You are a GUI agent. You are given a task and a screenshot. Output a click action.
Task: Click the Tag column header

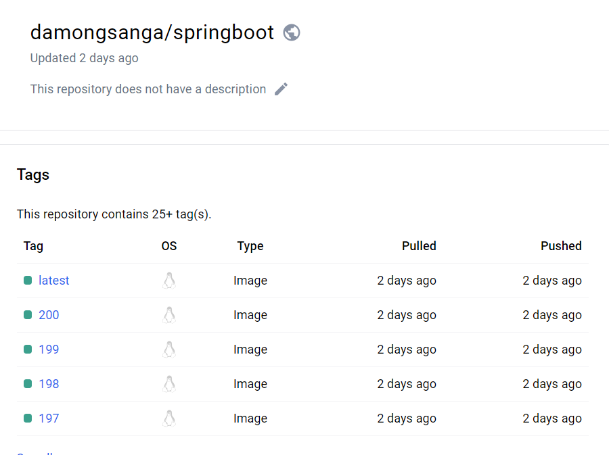pos(33,246)
